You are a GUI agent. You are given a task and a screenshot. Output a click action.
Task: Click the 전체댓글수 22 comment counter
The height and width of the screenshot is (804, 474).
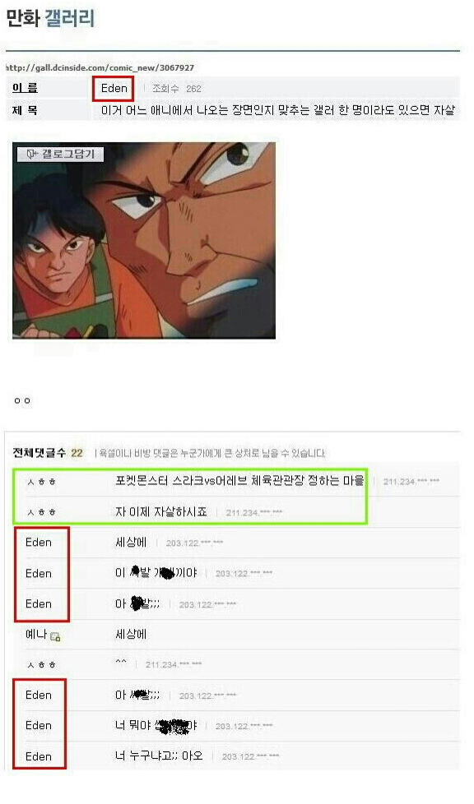pos(48,453)
